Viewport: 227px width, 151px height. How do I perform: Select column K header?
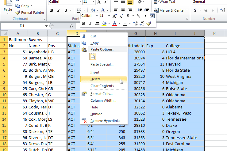point(214,33)
